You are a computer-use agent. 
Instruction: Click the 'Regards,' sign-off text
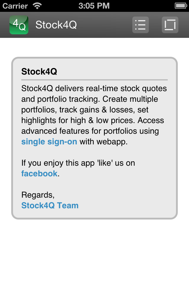click(x=38, y=195)
